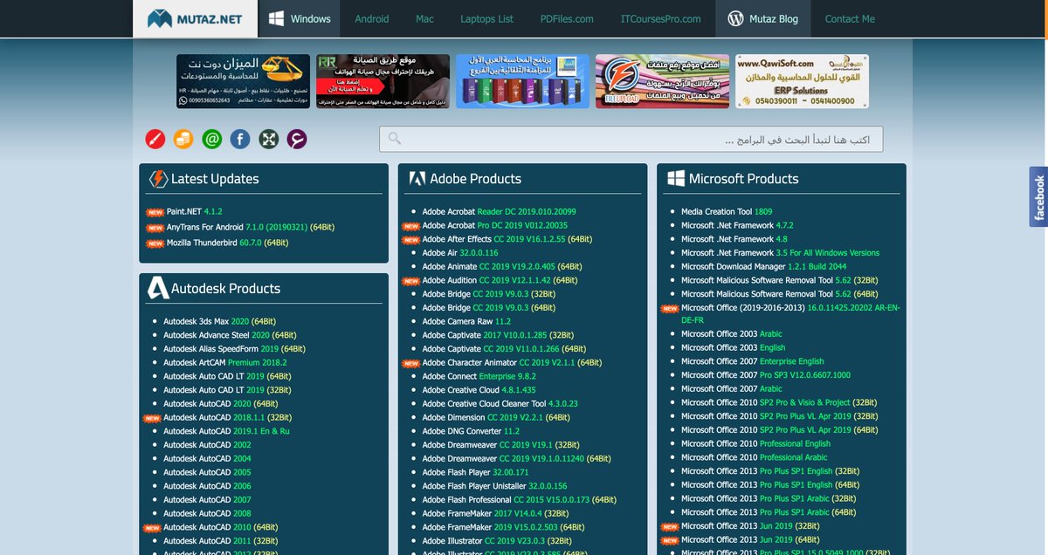Open Adobe Air 32.0.0.116 link

pyautogui.click(x=460, y=252)
